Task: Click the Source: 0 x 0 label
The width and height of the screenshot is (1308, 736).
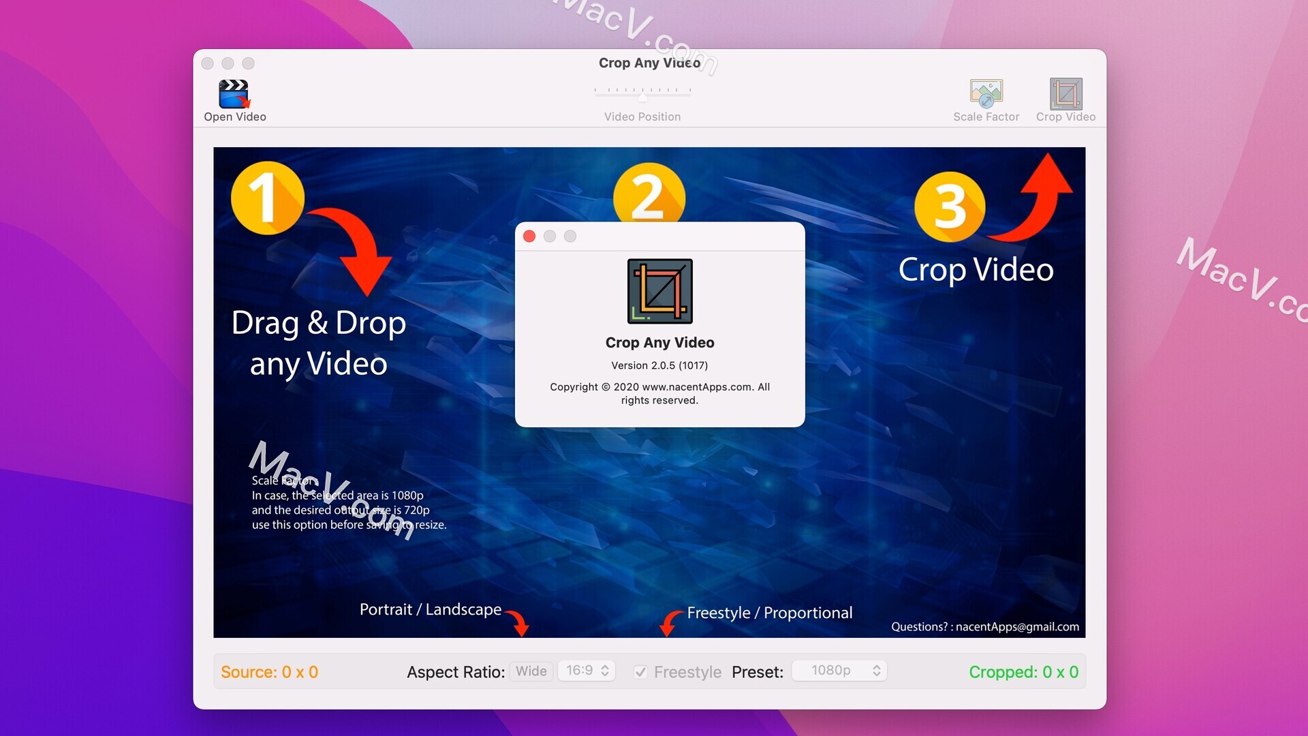Action: click(x=270, y=672)
